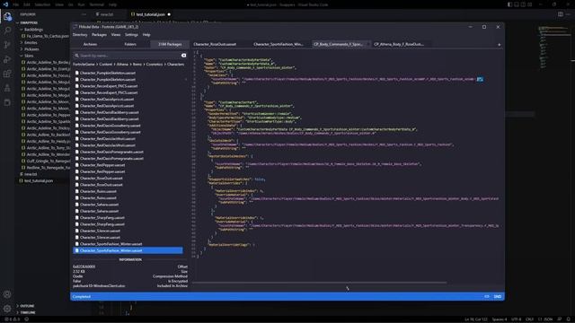Screen dimensions: 575x323
Task: Open the Manage gear icon in VS Code
Action: tap(7, 309)
